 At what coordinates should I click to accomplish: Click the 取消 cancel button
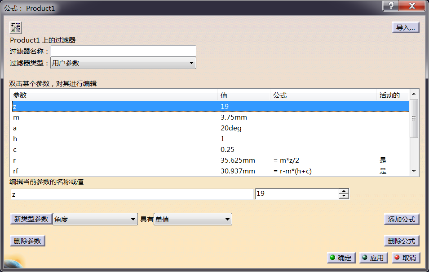tap(406, 258)
